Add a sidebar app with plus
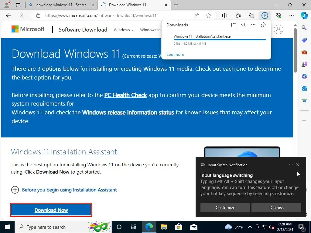 304,120
